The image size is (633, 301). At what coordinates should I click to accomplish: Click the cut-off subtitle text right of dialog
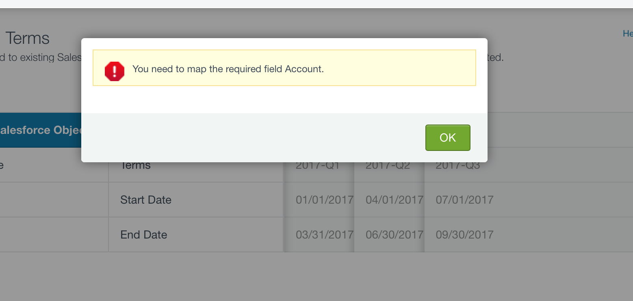pyautogui.click(x=495, y=58)
